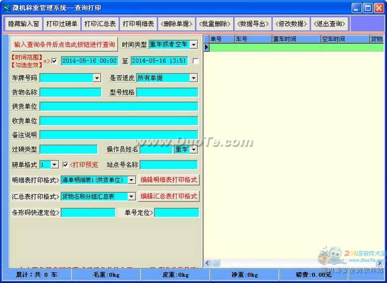Image resolution: width=387 pixels, height=283 pixels.
Task: Open the 是否退皮 dropdown showing 所有单据
Action: (x=193, y=78)
